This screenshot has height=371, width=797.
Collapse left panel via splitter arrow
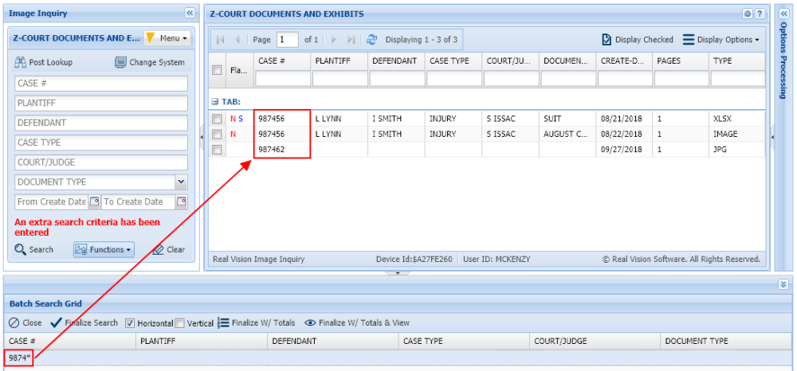point(202,136)
